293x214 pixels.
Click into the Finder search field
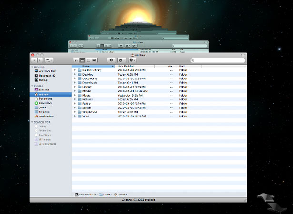[218, 60]
